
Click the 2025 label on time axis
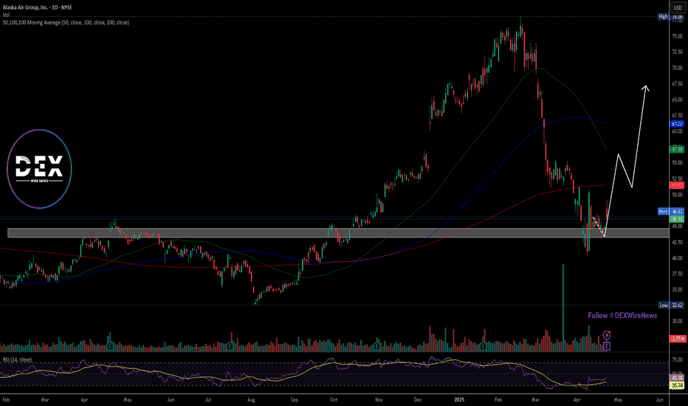click(x=459, y=400)
